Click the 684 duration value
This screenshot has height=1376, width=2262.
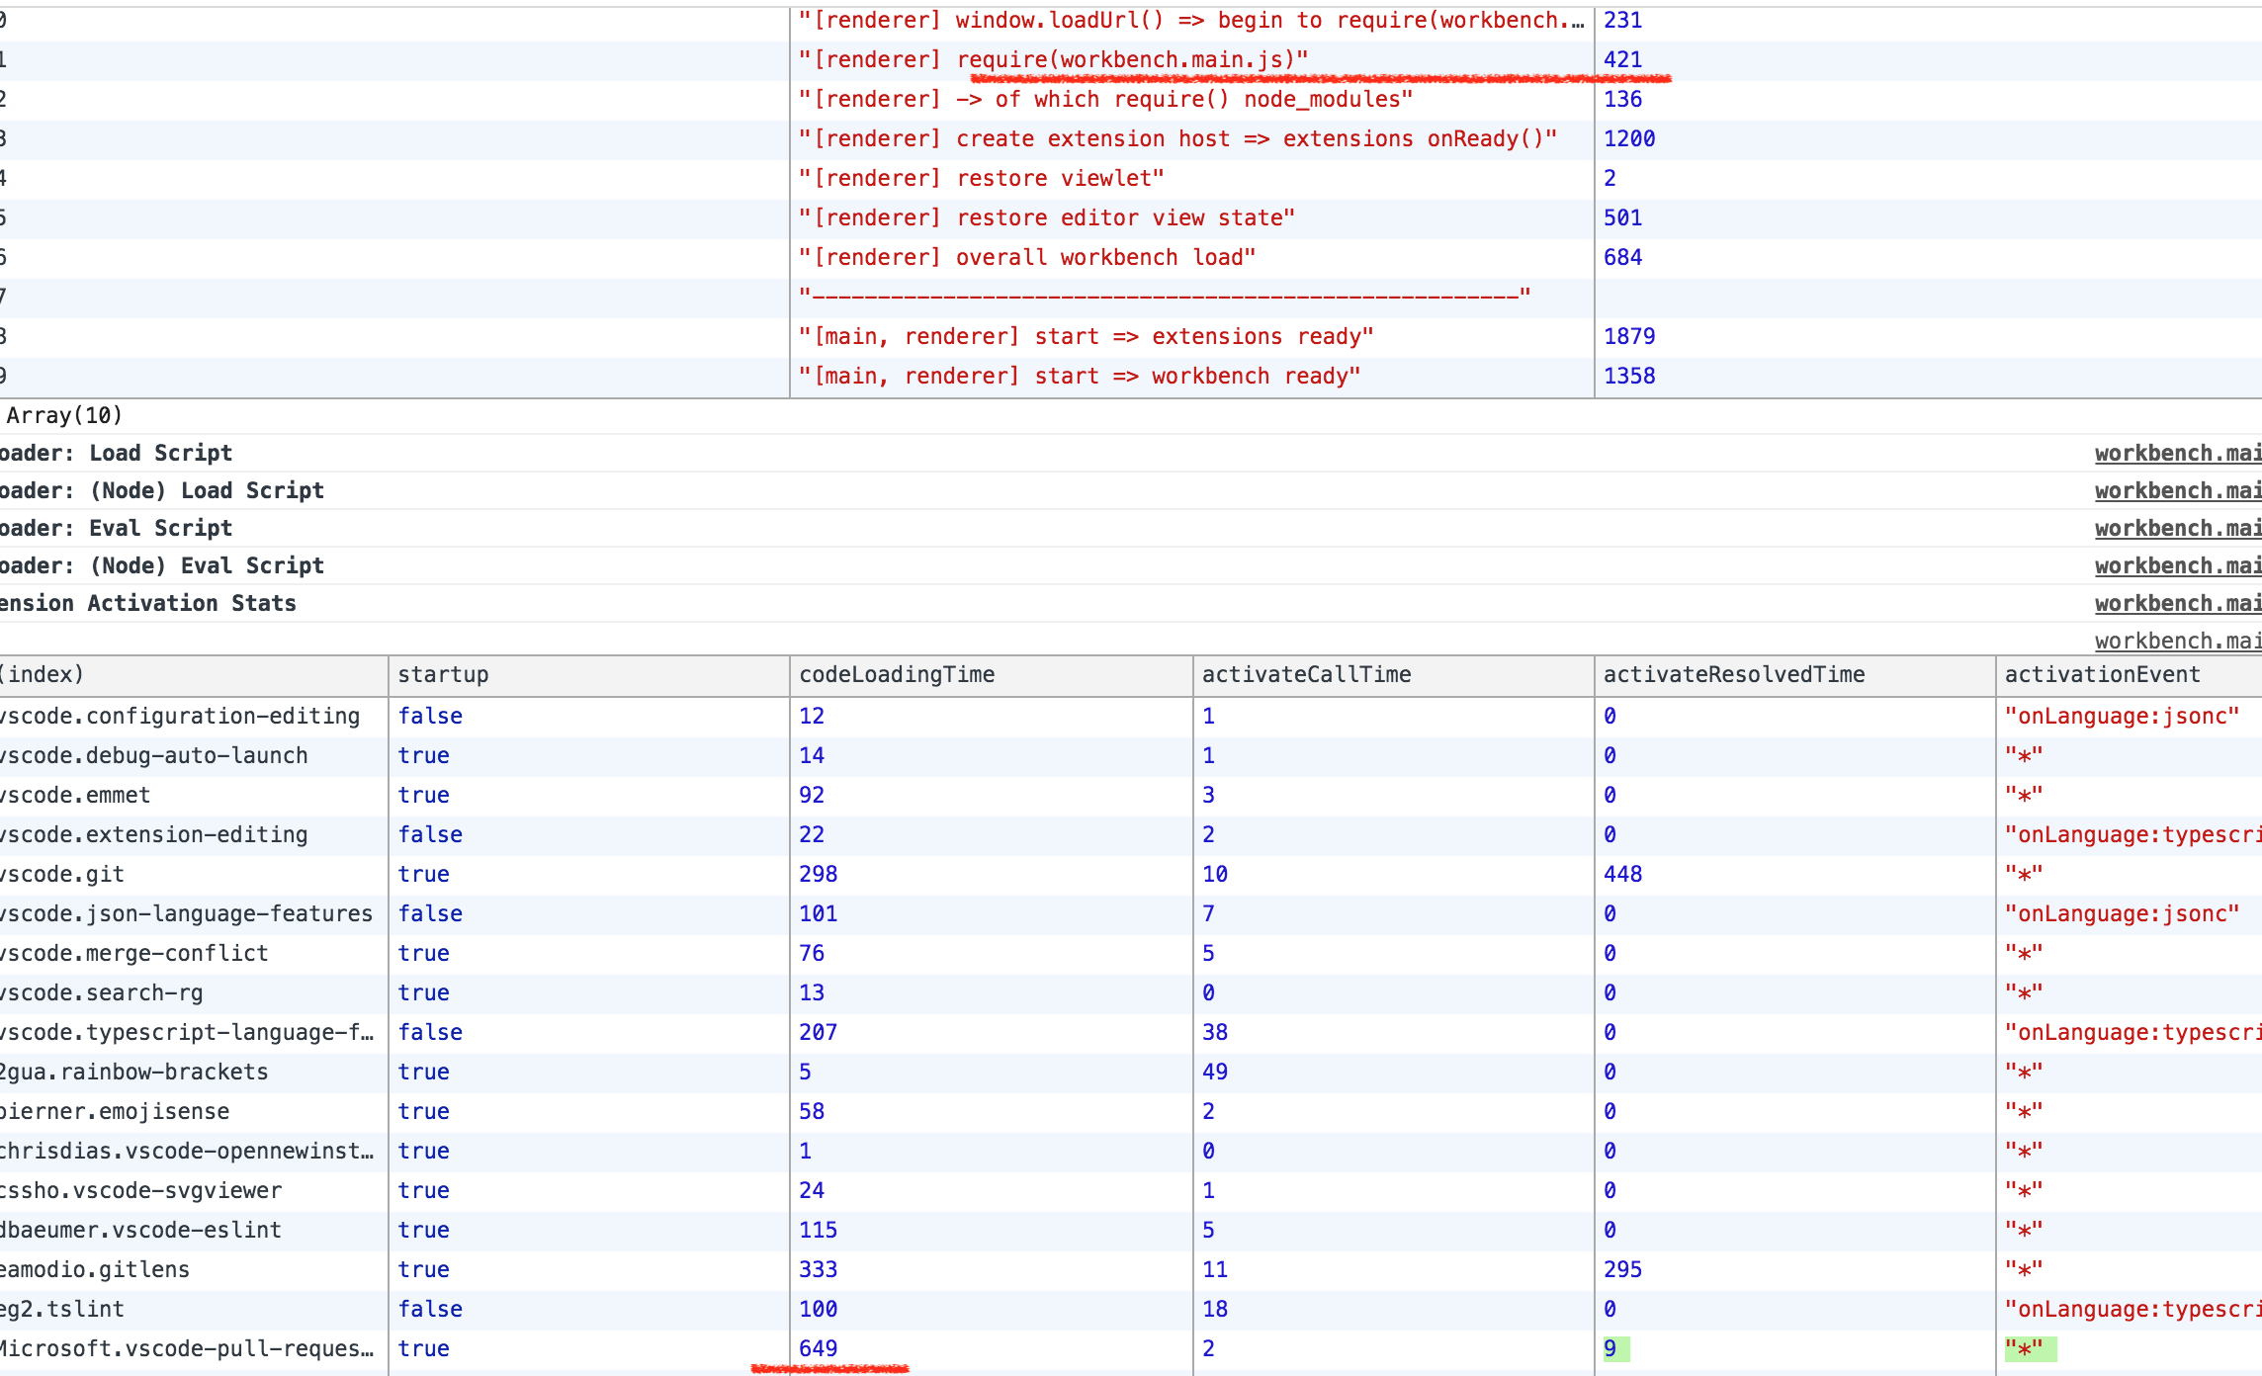click(x=1623, y=258)
